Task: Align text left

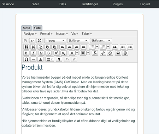Action: pyautogui.click(x=63, y=47)
